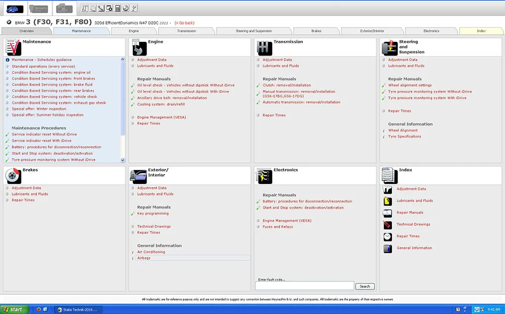Click the Stakis Technik taskbar window button
Image resolution: width=505 pixels, height=314 pixels.
tap(78, 310)
